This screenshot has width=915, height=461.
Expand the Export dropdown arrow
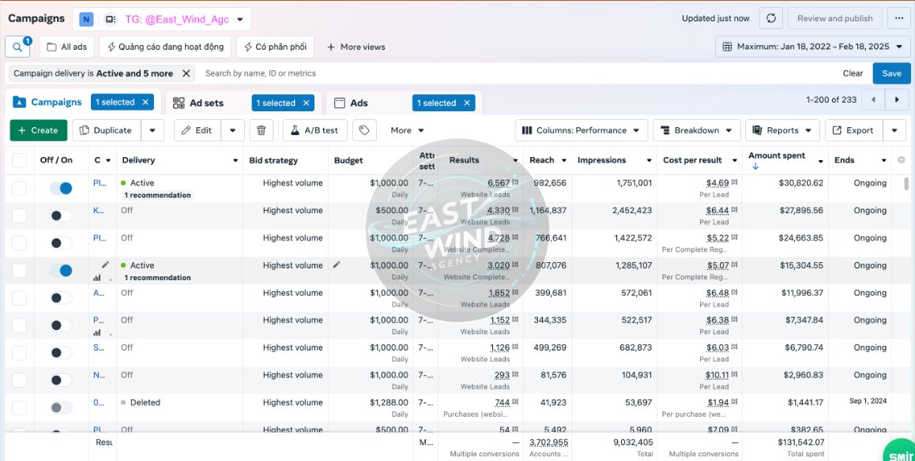(894, 130)
